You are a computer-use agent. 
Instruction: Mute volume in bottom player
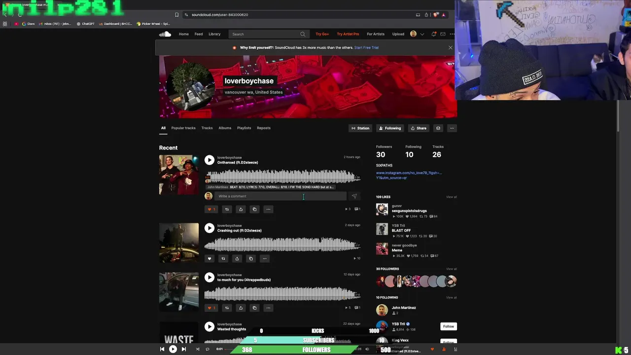[x=367, y=349]
